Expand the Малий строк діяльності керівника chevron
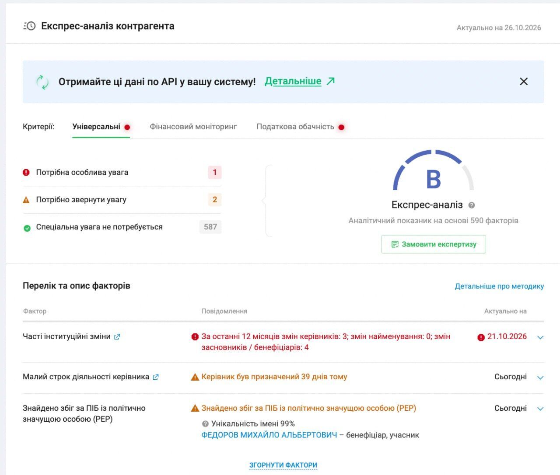This screenshot has height=475, width=560. coord(540,378)
